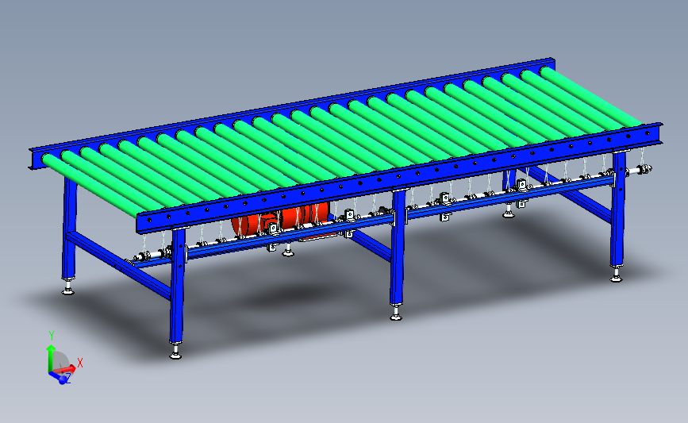The image size is (688, 423).
Task: Select the shaft coupling at the right end
Action: tap(644, 169)
